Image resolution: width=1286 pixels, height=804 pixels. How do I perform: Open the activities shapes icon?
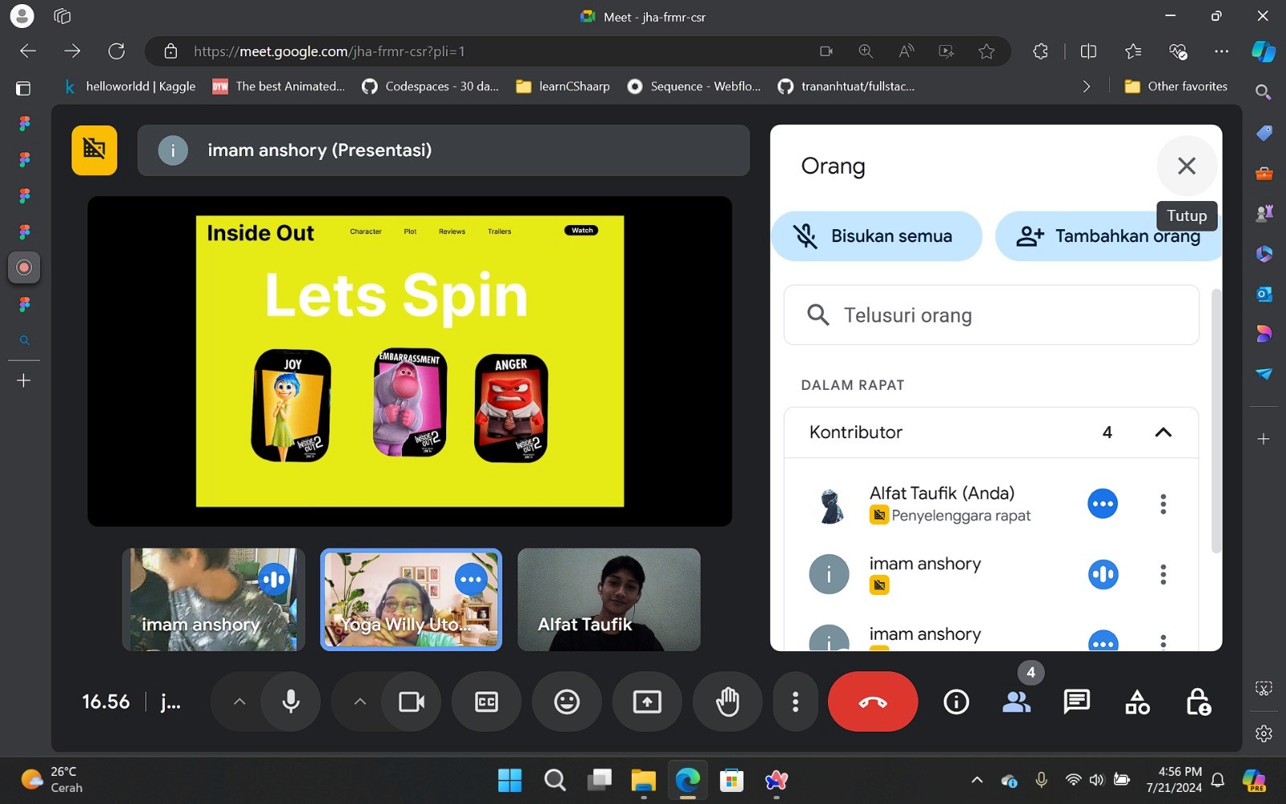click(1137, 702)
